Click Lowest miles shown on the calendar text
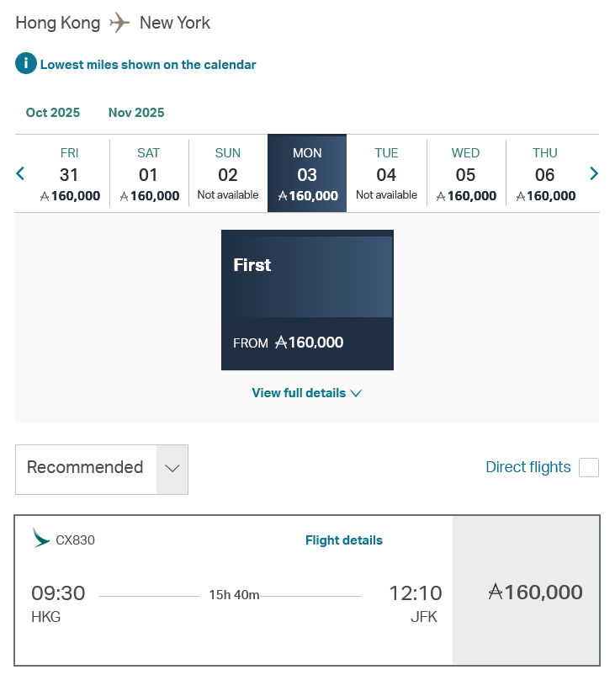Viewport: 615px width, 675px height. point(148,64)
